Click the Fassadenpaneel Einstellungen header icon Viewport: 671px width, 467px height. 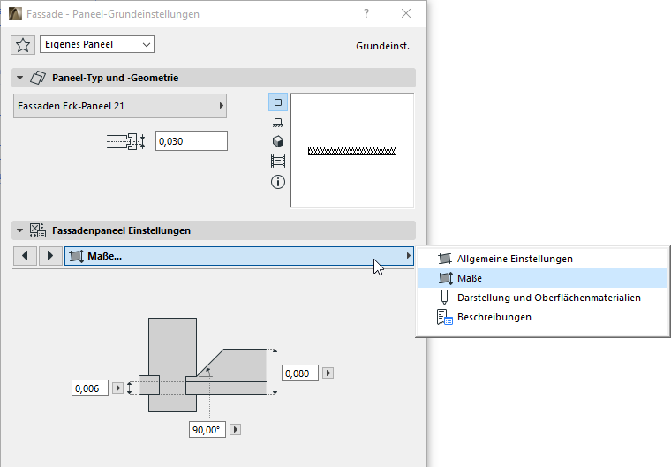coord(38,230)
